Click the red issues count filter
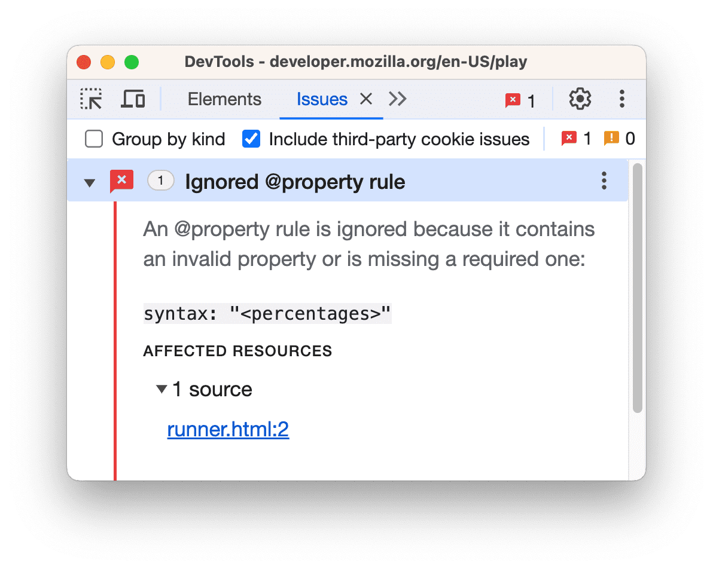The height and width of the screenshot is (569, 713). [575, 138]
